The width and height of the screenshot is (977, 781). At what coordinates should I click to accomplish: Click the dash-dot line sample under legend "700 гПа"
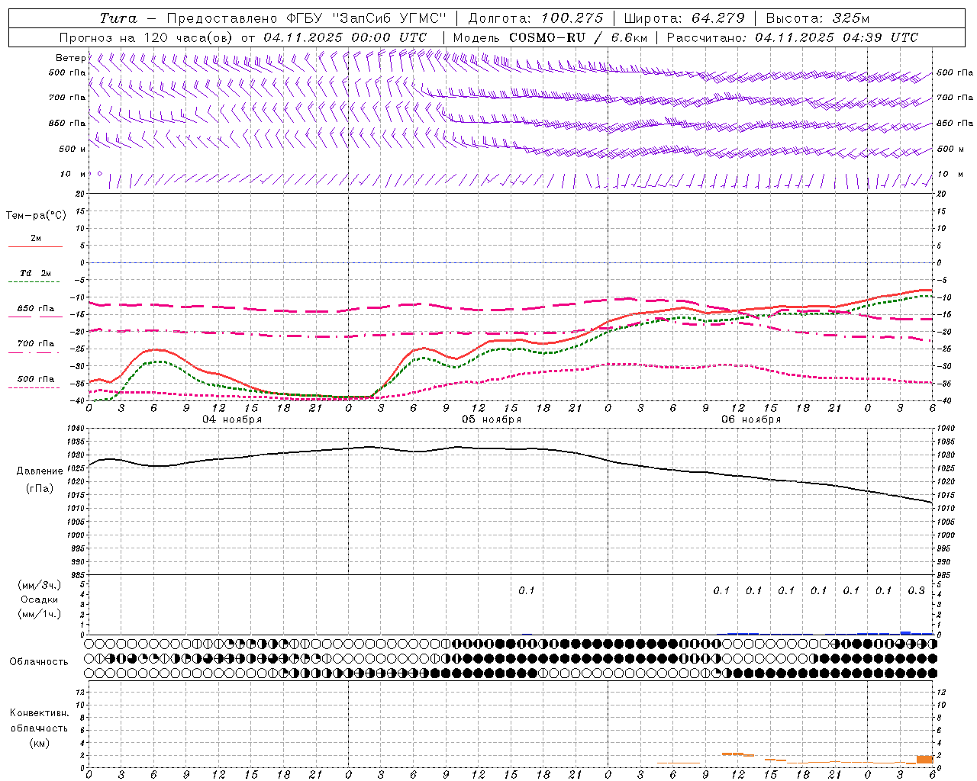[x=35, y=352]
